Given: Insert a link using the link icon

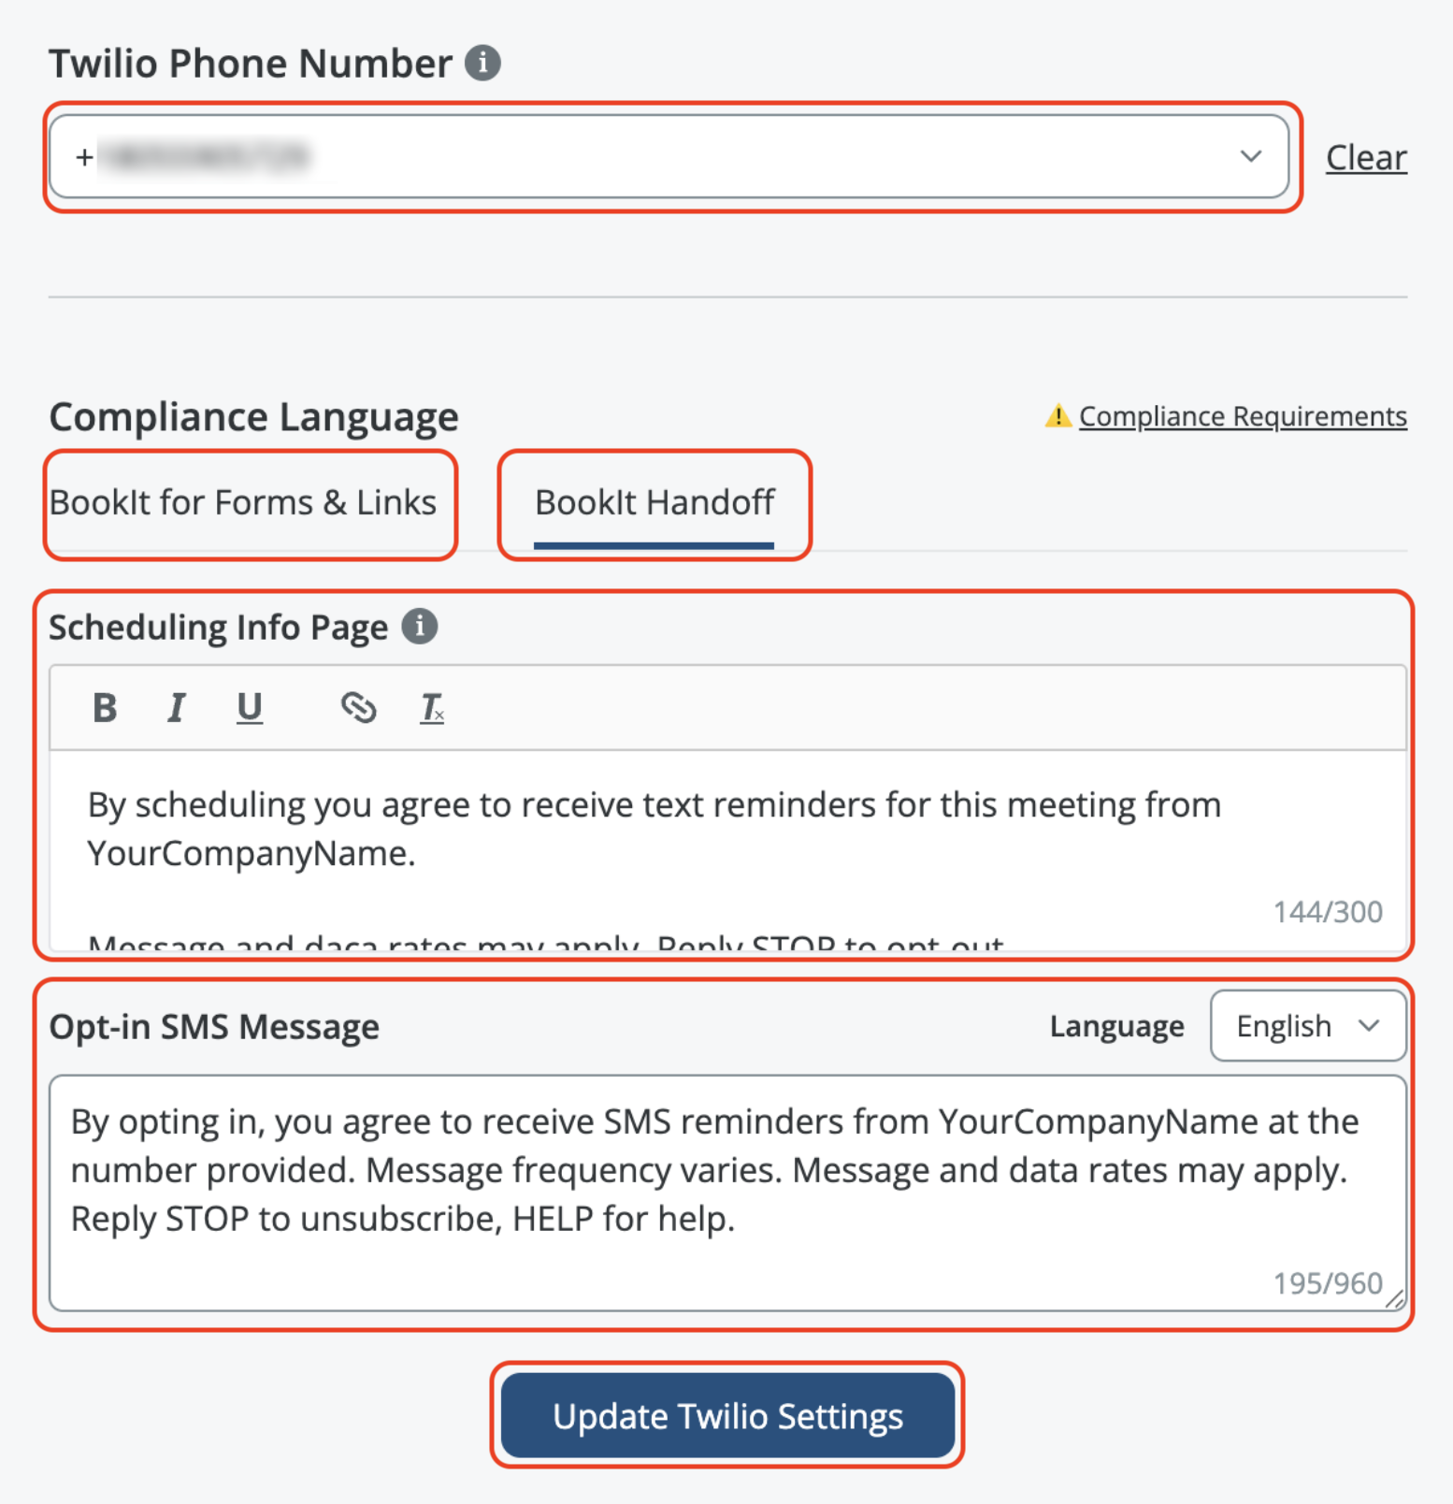Looking at the screenshot, I should 358,708.
